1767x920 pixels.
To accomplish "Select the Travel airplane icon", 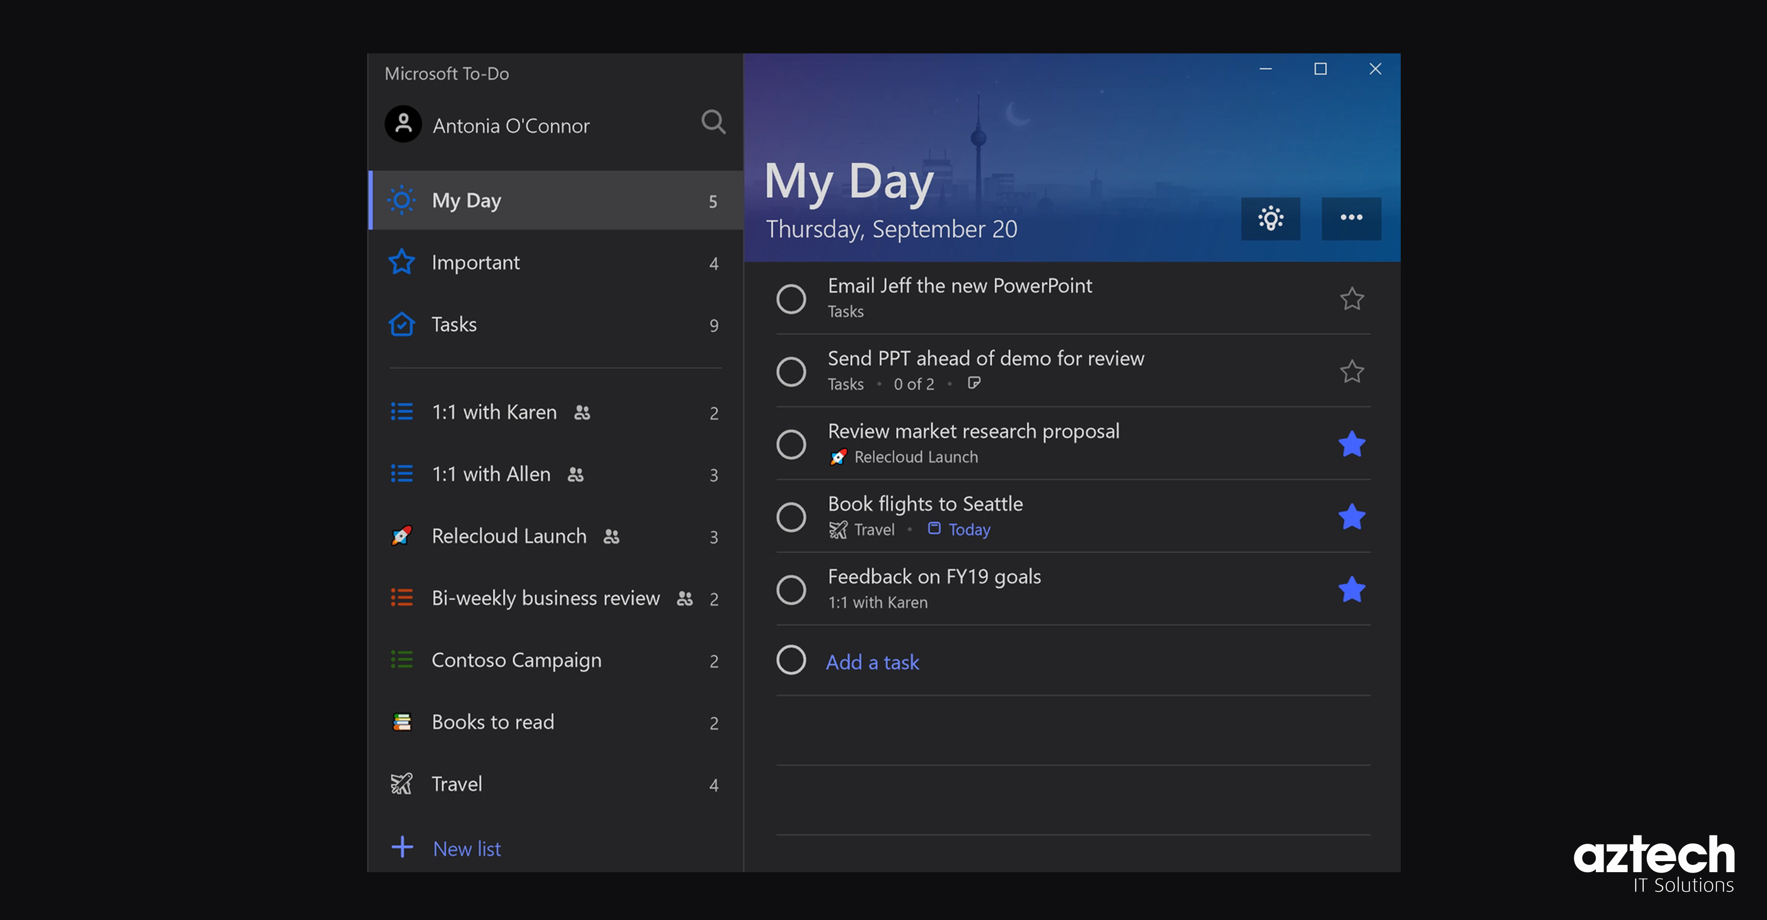I will point(403,782).
